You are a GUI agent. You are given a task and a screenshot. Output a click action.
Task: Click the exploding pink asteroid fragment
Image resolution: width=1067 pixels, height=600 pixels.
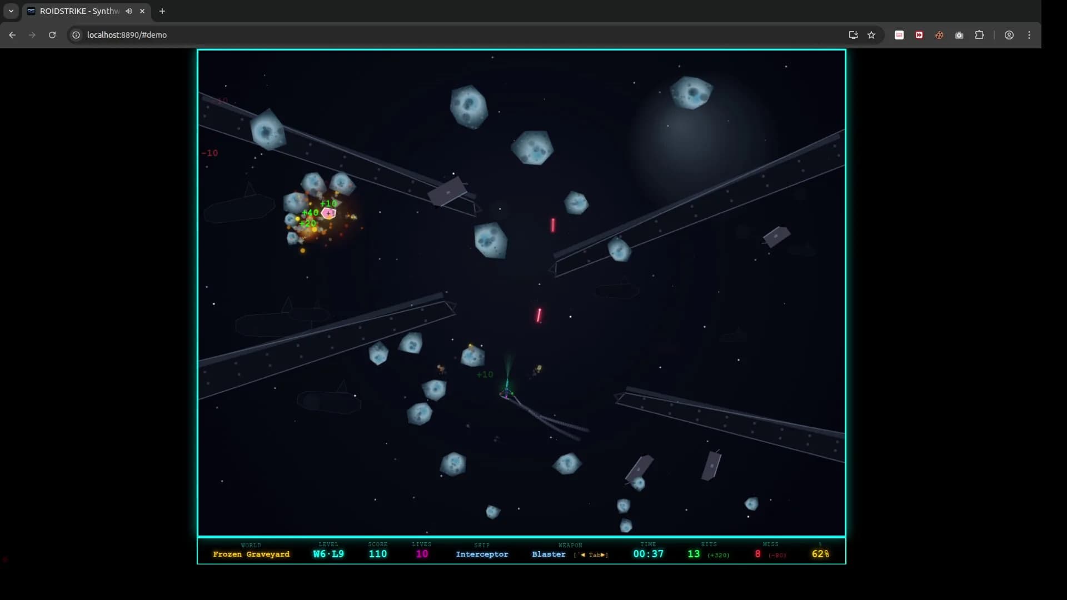328,213
